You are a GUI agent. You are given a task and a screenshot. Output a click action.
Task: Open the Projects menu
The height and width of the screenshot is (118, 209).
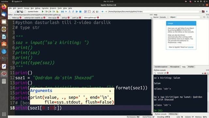pos(53,8)
